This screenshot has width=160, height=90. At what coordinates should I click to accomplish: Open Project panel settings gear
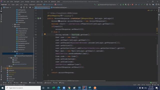tap(30, 7)
